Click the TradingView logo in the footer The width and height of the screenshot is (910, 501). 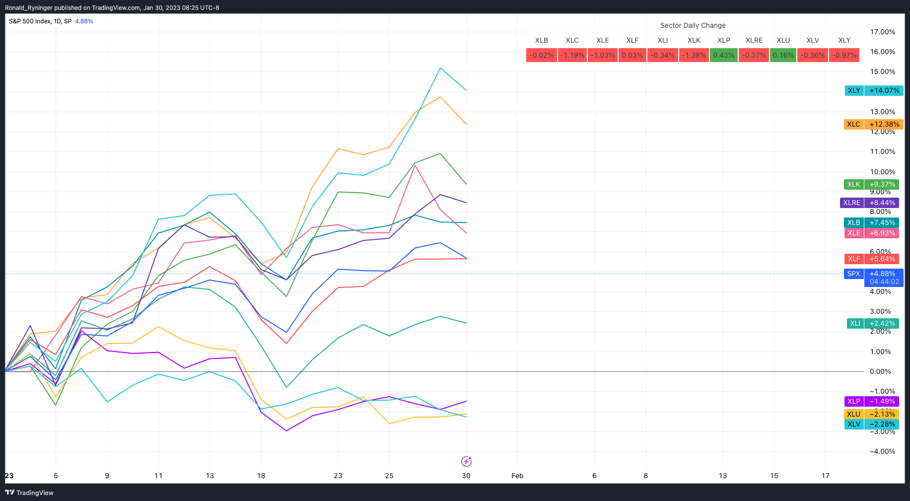pyautogui.click(x=29, y=493)
